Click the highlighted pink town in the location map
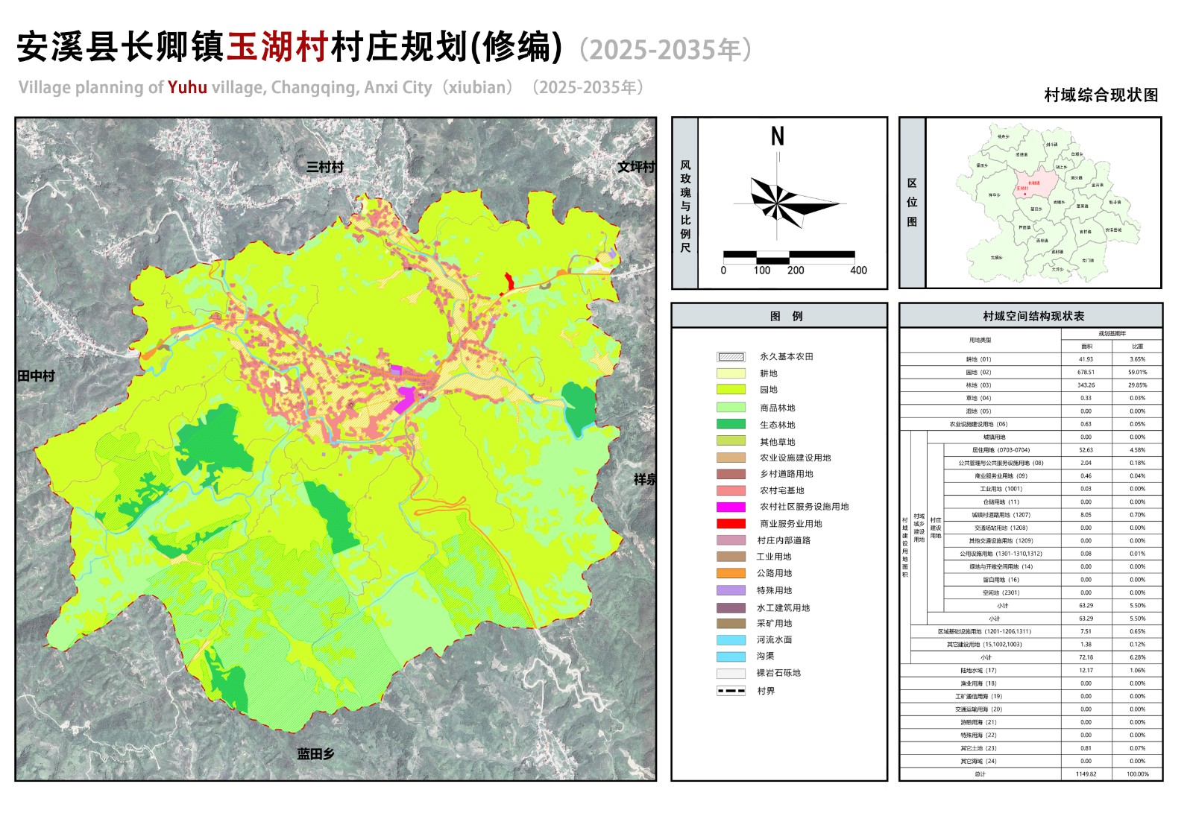This screenshot has height=816, width=1193. pos(1035,184)
